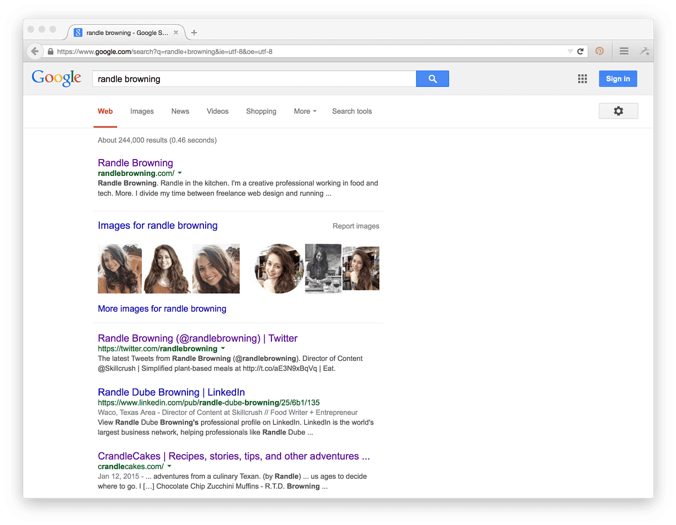Click the Google logo
This screenshot has width=676, height=525.
[x=56, y=78]
